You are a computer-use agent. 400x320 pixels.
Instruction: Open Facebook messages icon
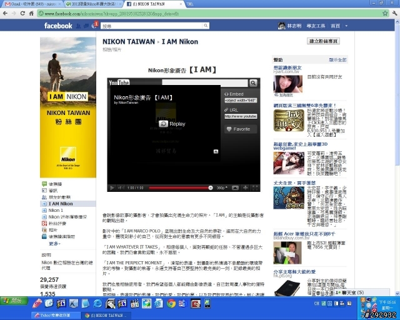(86, 26)
